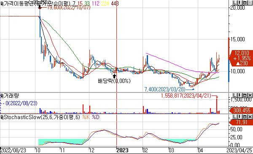Click the 25.00 stochastic axis label

pyautogui.click(x=237, y=137)
